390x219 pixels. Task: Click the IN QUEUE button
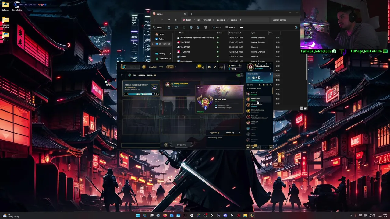click(x=181, y=145)
